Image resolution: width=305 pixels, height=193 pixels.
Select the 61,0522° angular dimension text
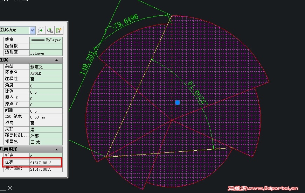198,93
